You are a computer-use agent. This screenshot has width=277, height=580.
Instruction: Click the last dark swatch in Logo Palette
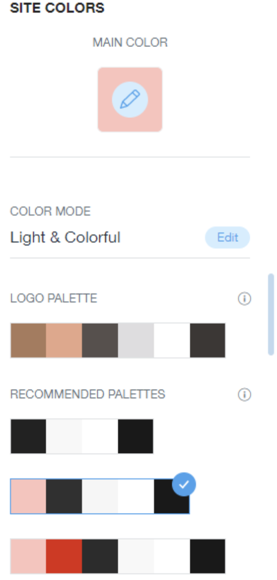207,340
